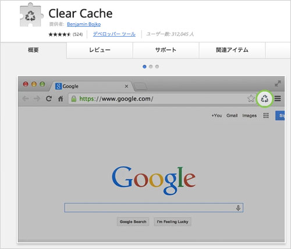Image resolution: width=291 pixels, height=249 pixels.
Task: Close the Google tab with the X
Action: (126, 86)
